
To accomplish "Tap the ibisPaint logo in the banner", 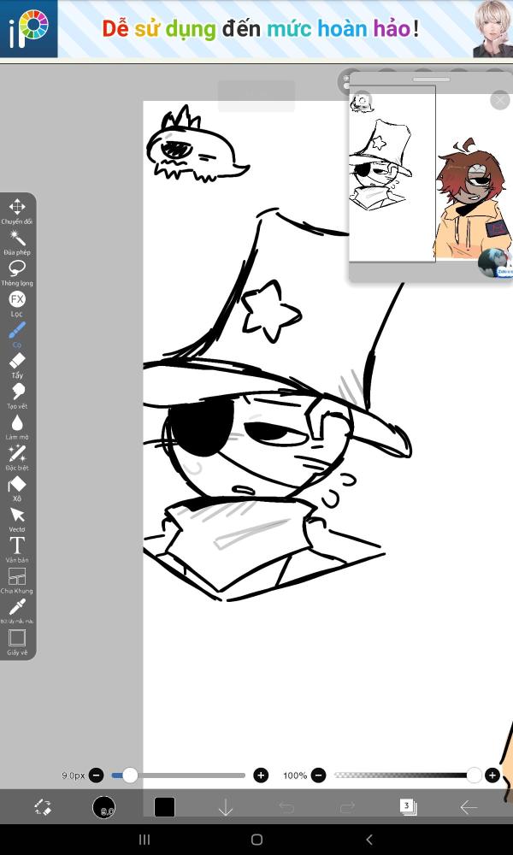I will click(28, 28).
